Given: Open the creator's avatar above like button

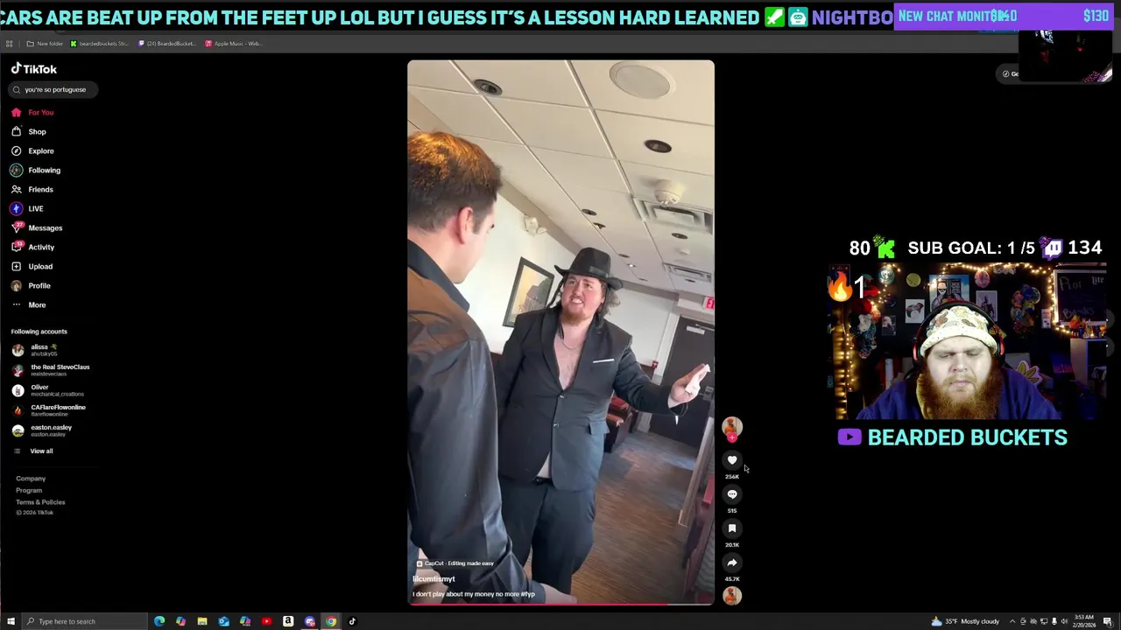Looking at the screenshot, I should pyautogui.click(x=732, y=427).
